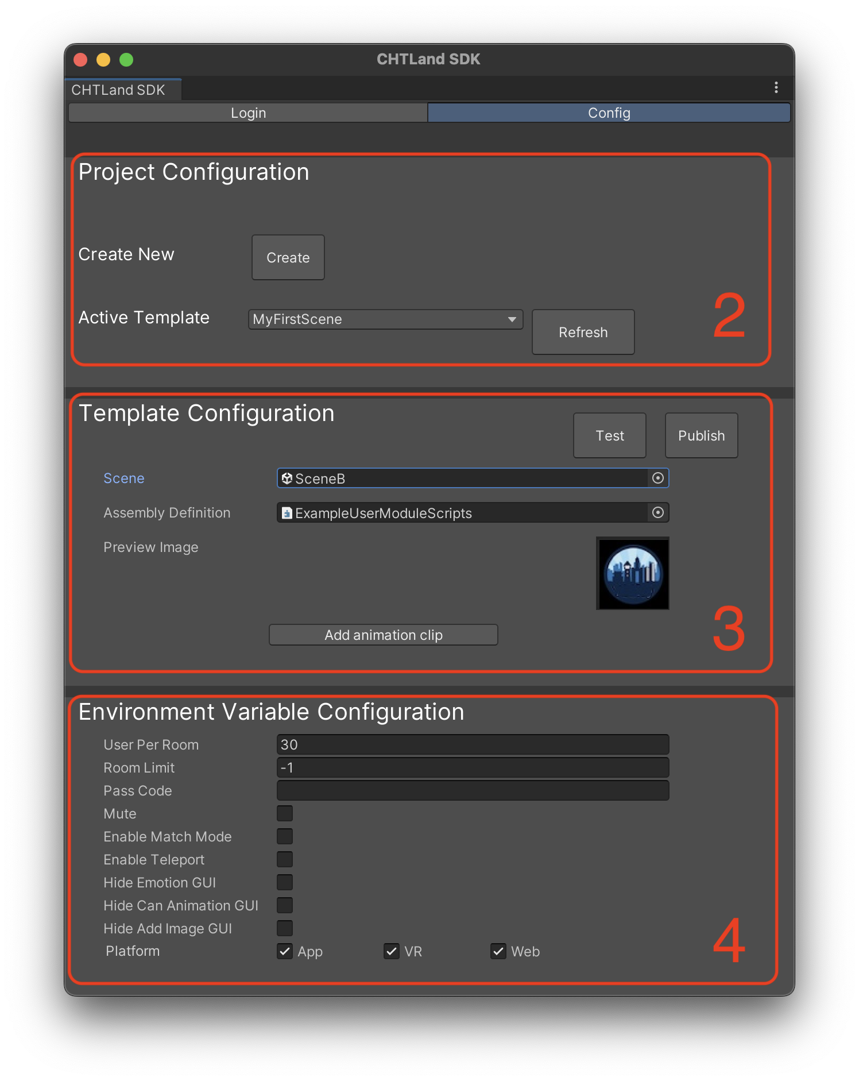Click Add animation clip button
Screen dimensions: 859x1081
pyautogui.click(x=384, y=635)
